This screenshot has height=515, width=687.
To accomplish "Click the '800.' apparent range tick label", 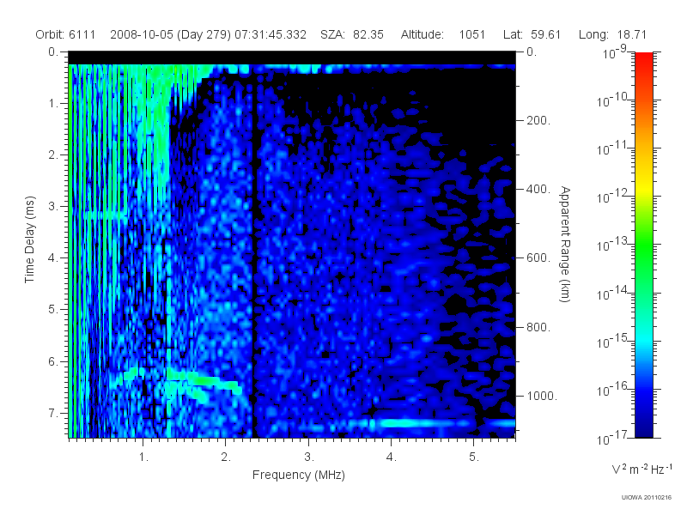I will [x=538, y=327].
